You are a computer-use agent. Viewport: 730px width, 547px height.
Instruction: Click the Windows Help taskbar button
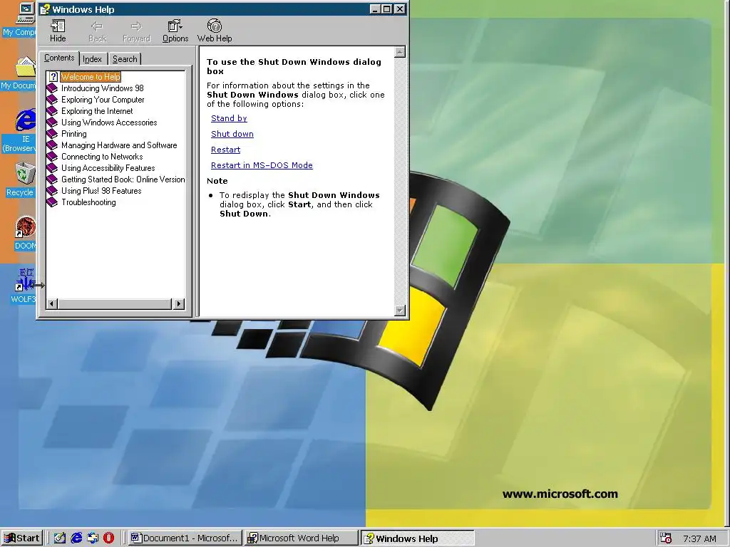click(417, 538)
